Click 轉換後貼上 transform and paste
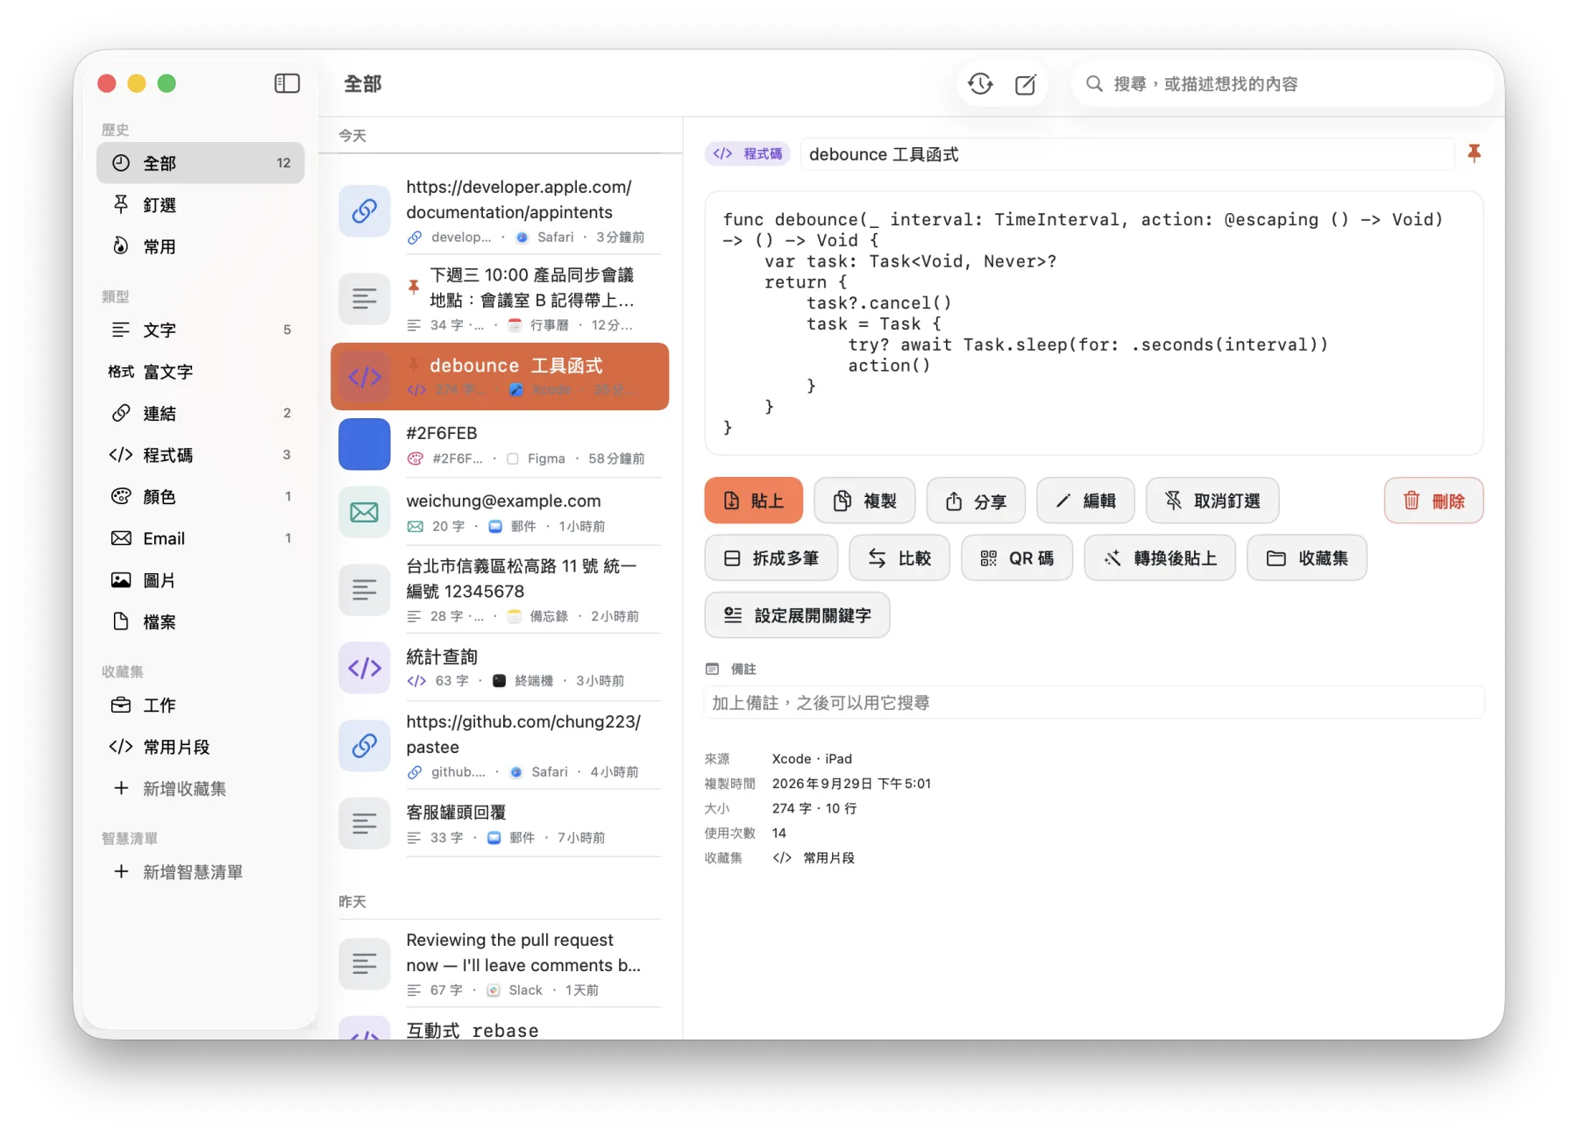Viewport: 1578px width, 1136px height. 1160,557
